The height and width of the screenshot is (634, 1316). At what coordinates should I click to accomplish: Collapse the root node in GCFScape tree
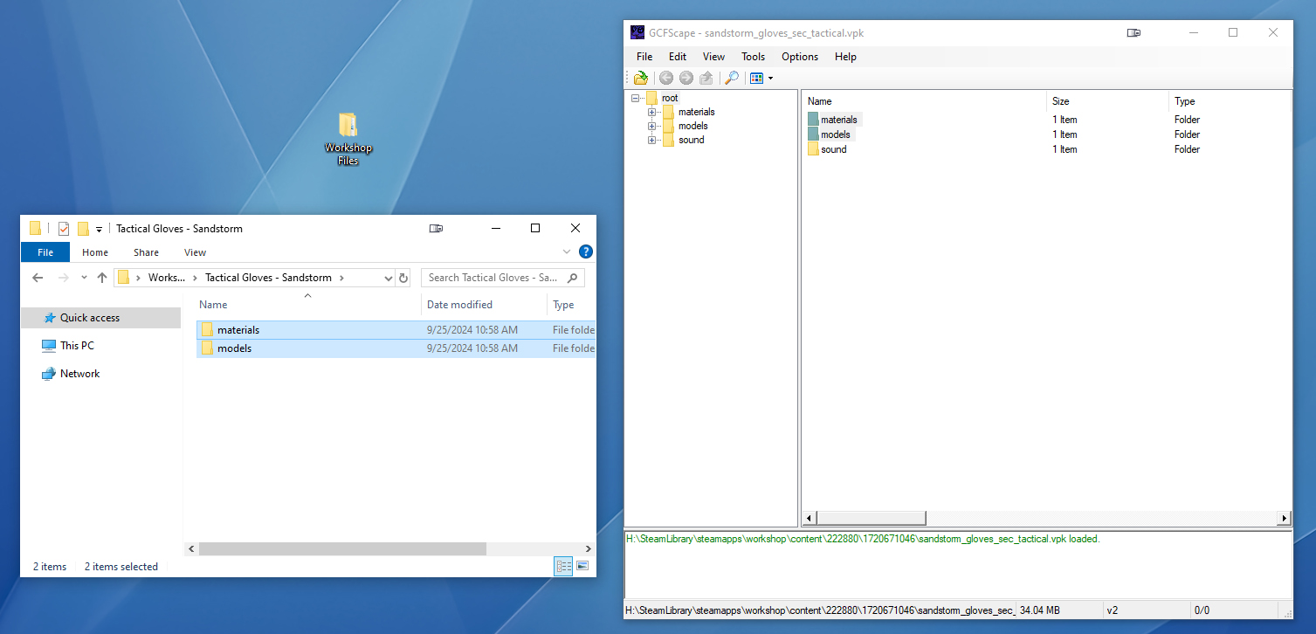point(635,98)
